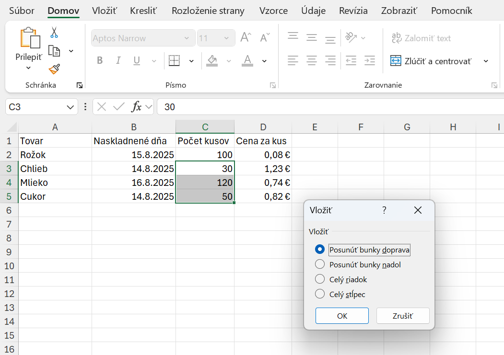This screenshot has height=355, width=504.
Task: Close the Vložiť dialog
Action: click(418, 210)
